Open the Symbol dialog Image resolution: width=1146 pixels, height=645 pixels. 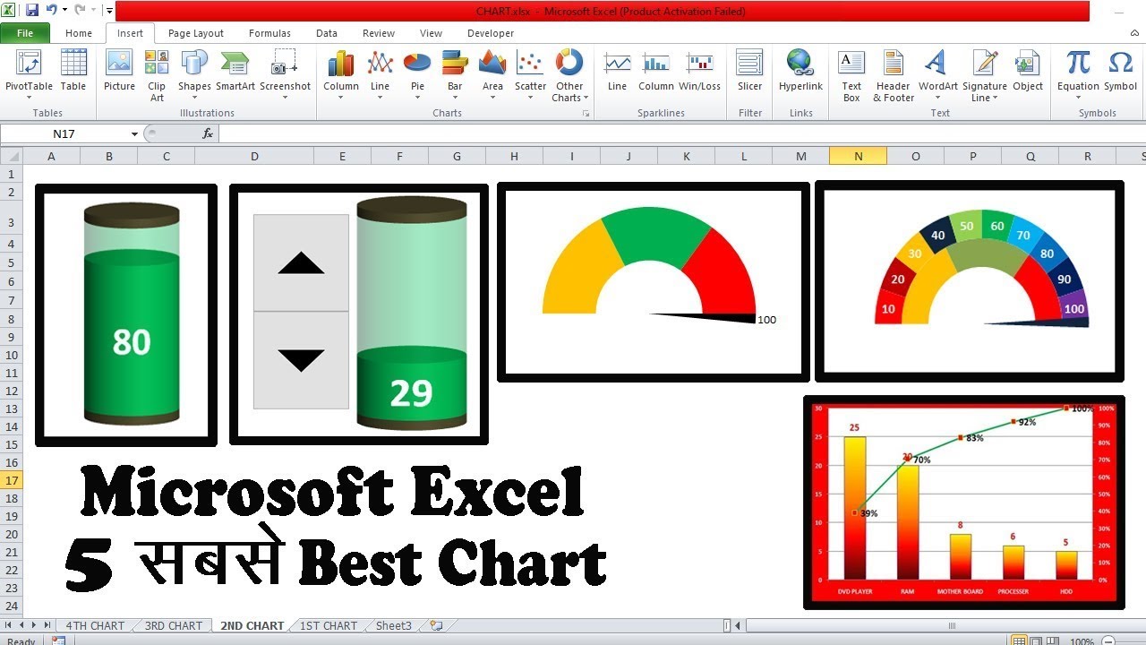(1120, 71)
